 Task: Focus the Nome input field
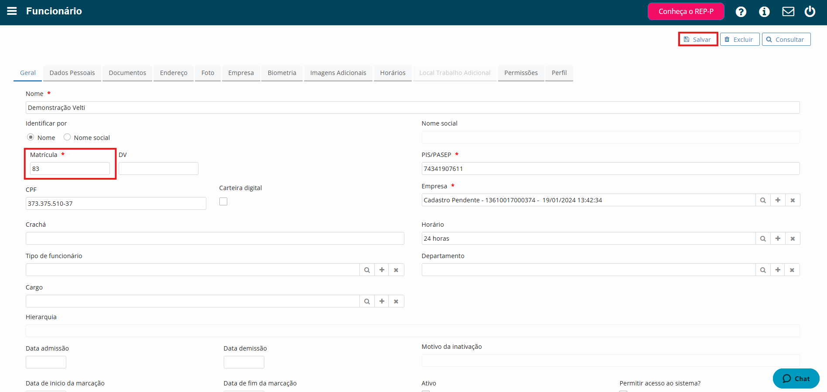[x=413, y=108]
